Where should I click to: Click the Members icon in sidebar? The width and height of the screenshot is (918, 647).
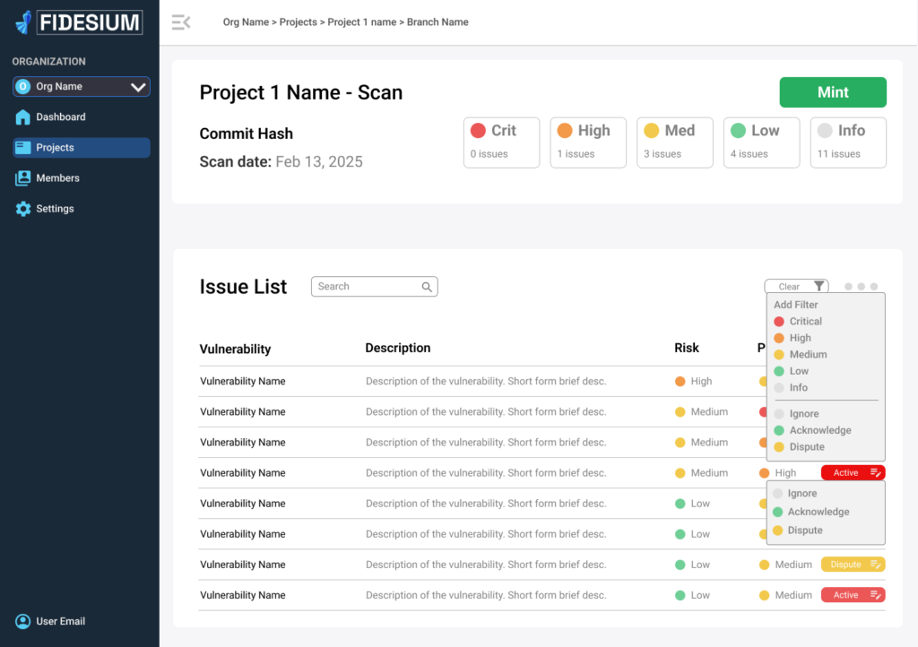tap(22, 178)
